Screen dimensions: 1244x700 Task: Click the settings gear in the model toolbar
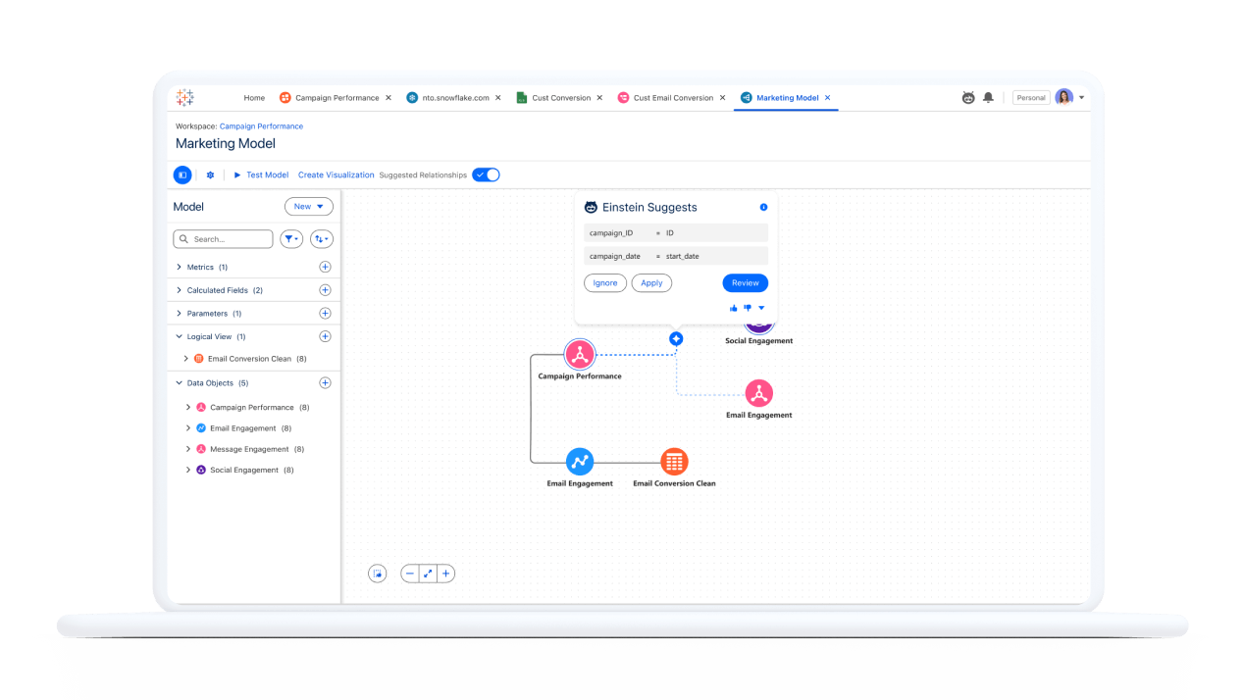210,174
